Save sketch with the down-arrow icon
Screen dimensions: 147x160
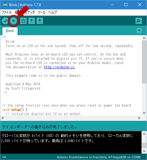pyautogui.click(x=40, y=21)
